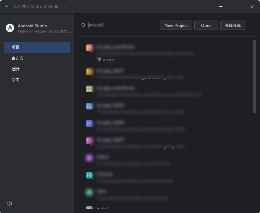Click the project list vertical scrollbar

(x=254, y=77)
